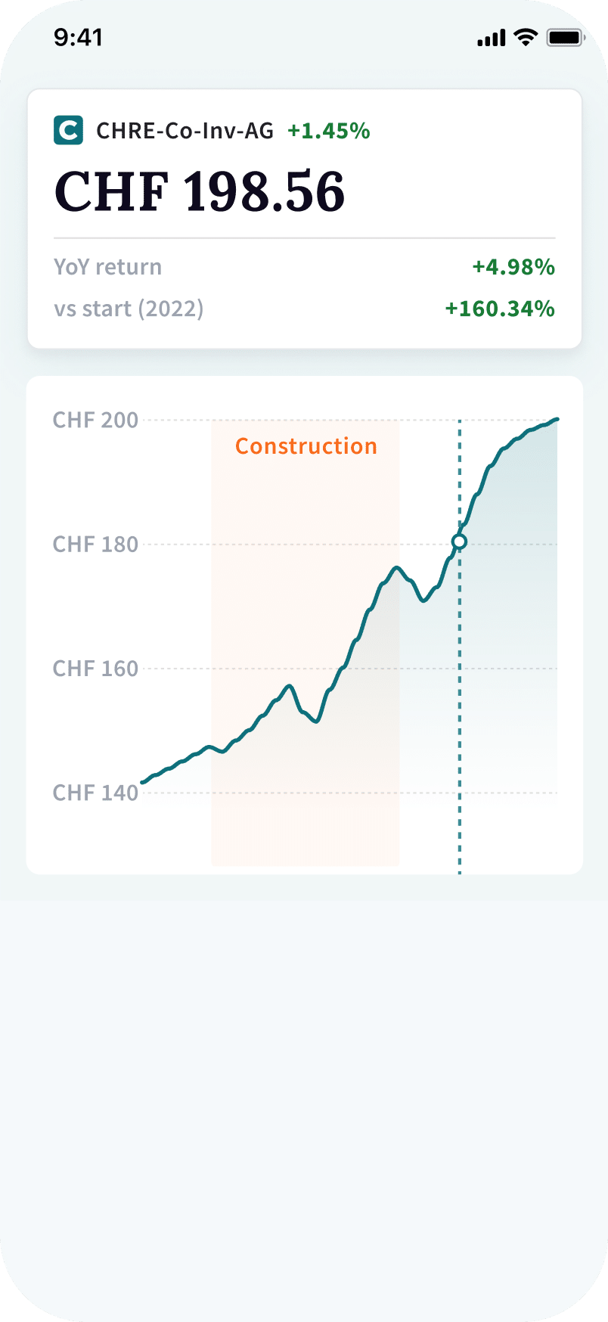The height and width of the screenshot is (1322, 608).
Task: Tap the CHF 198.56 price headline
Action: (x=200, y=191)
